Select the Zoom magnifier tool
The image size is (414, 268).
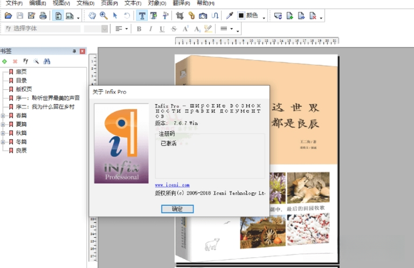(x=103, y=16)
